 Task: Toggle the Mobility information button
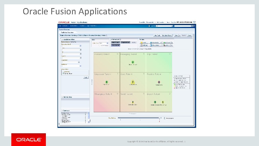coord(134,42)
